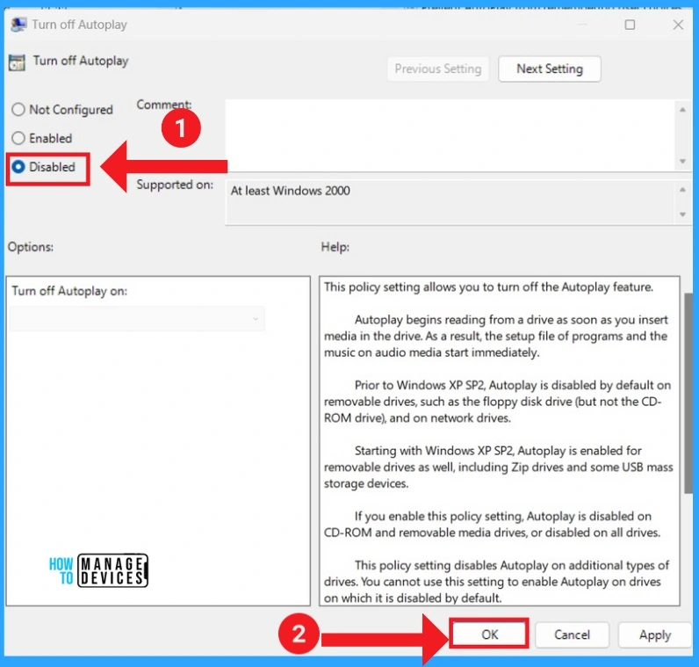This screenshot has height=667, width=699.
Task: Click the 'Supported on:' label
Action: pos(175,185)
